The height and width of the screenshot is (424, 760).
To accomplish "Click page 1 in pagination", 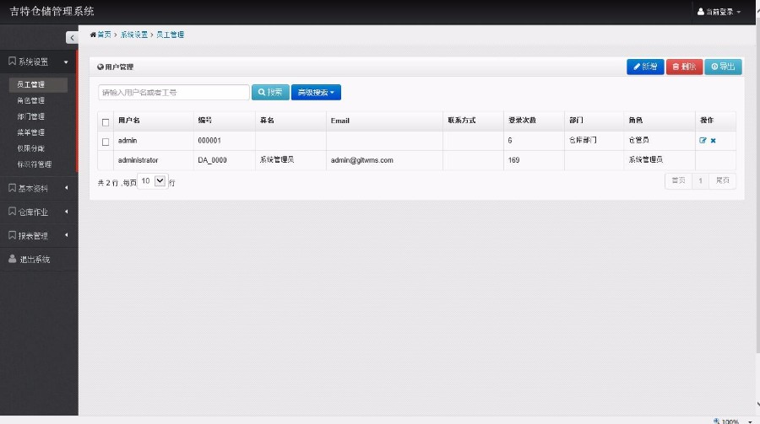I will 700,180.
